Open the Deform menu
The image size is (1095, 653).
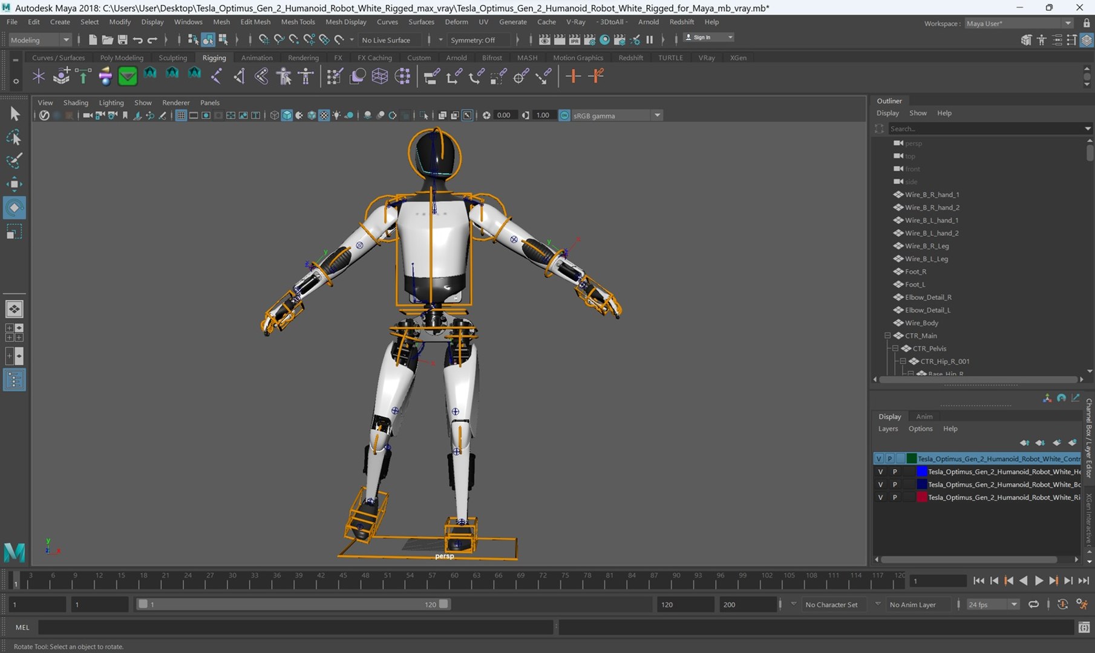[x=456, y=22]
